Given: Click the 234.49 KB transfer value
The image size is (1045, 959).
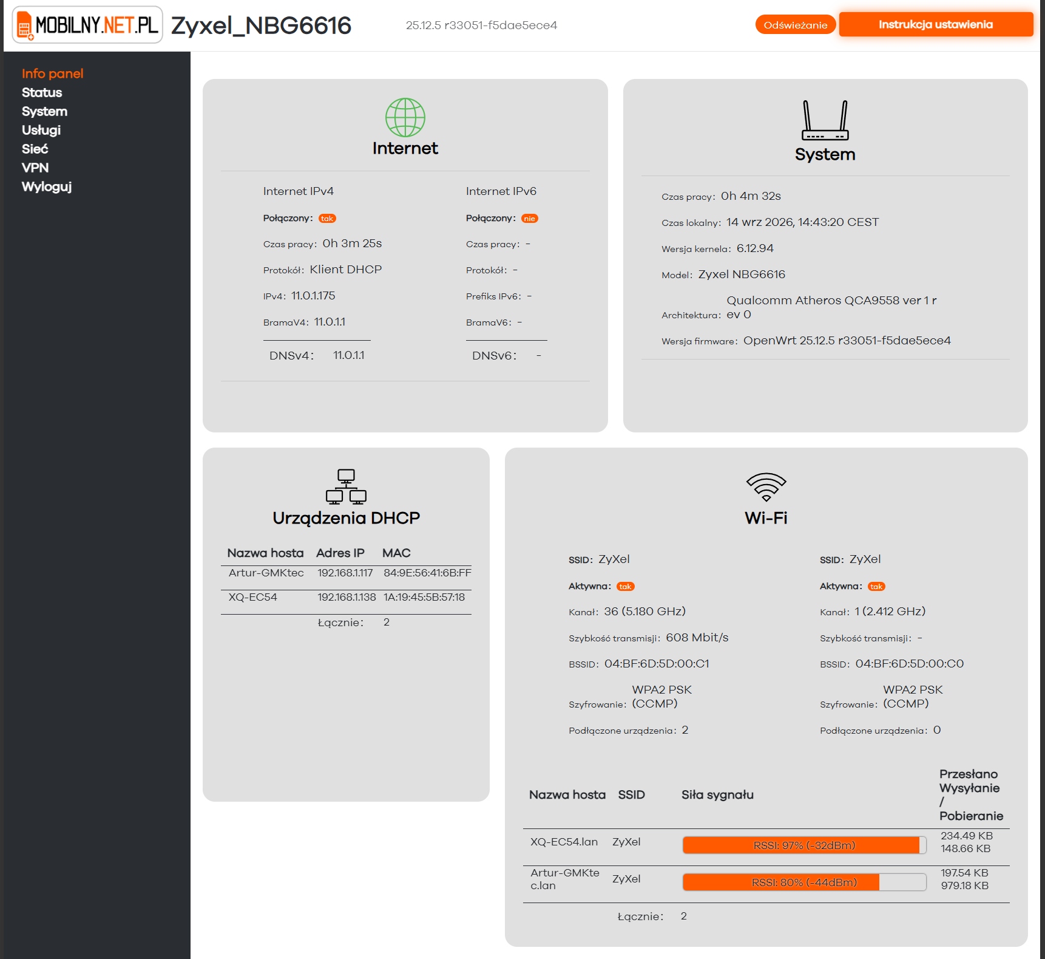Looking at the screenshot, I should click(x=967, y=836).
